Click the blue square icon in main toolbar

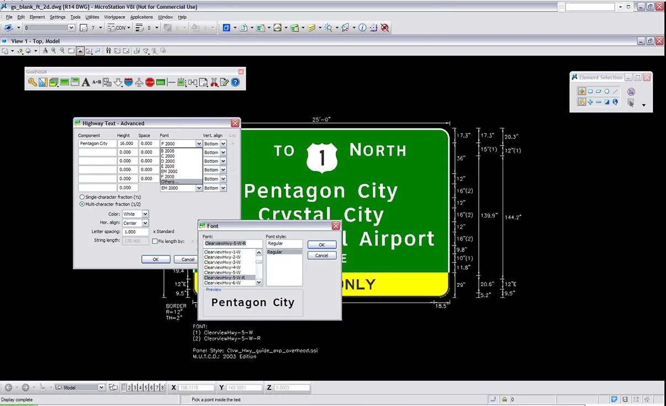(226, 28)
